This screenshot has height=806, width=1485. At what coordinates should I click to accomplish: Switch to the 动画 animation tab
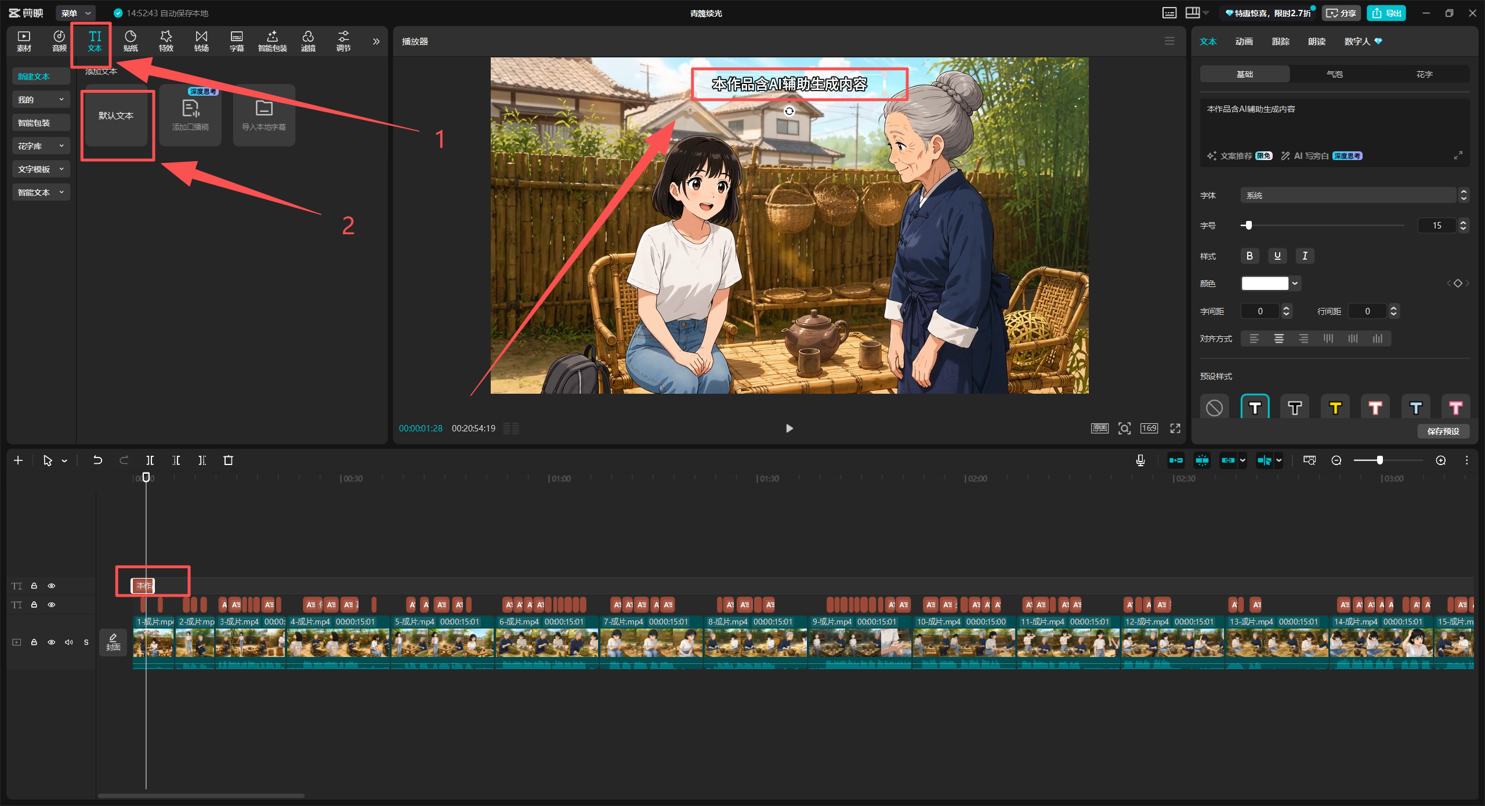tap(1244, 41)
